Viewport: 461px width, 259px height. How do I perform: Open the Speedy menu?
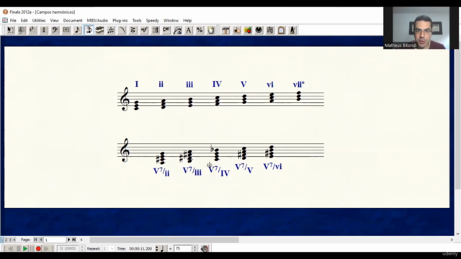tap(152, 21)
